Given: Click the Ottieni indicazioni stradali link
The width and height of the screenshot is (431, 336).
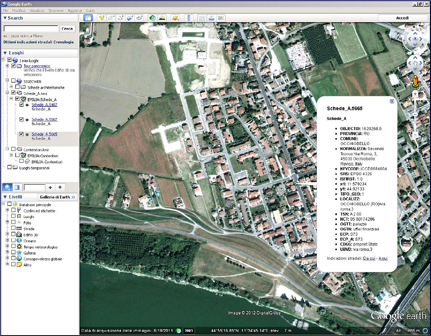Looking at the screenshot, I should tap(28, 42).
